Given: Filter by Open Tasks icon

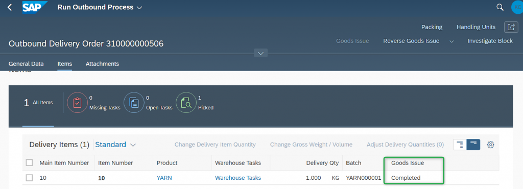Looking at the screenshot, I should tap(134, 103).
